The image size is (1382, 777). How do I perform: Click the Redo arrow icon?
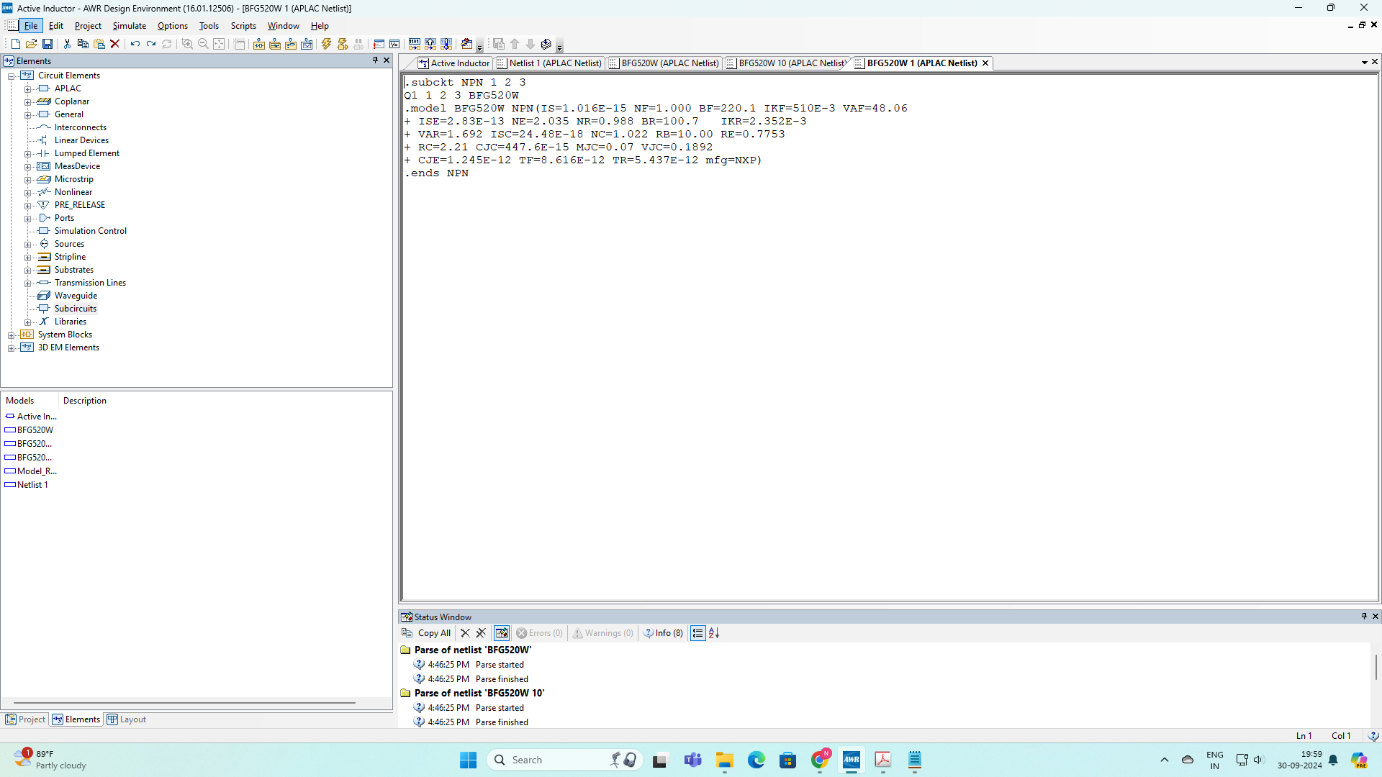pyautogui.click(x=150, y=44)
